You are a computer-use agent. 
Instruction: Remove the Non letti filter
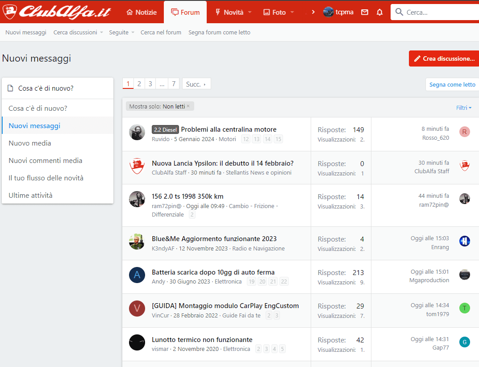[x=188, y=106]
